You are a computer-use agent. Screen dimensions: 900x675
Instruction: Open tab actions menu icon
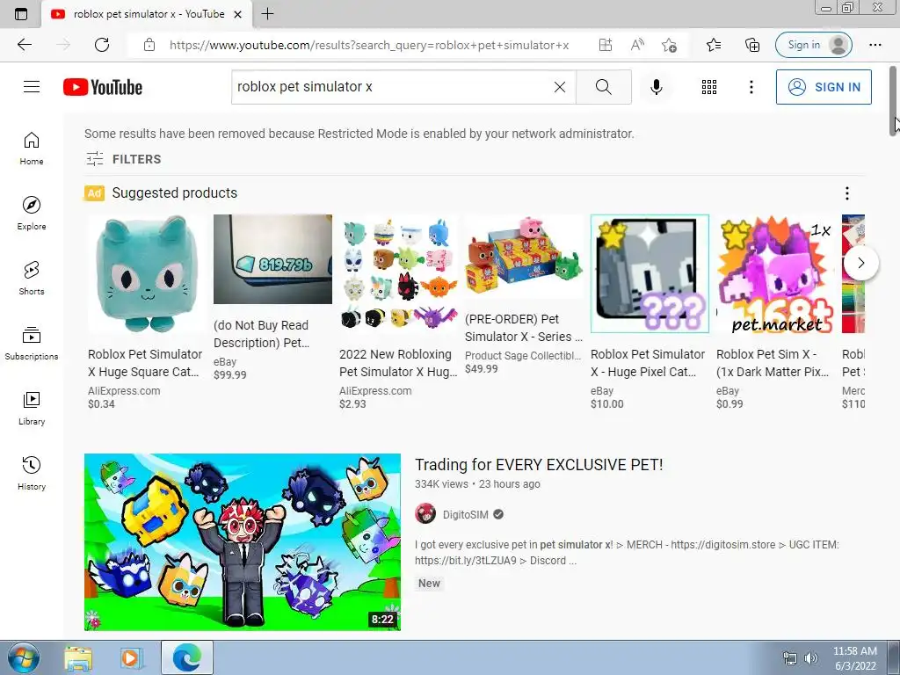point(21,14)
